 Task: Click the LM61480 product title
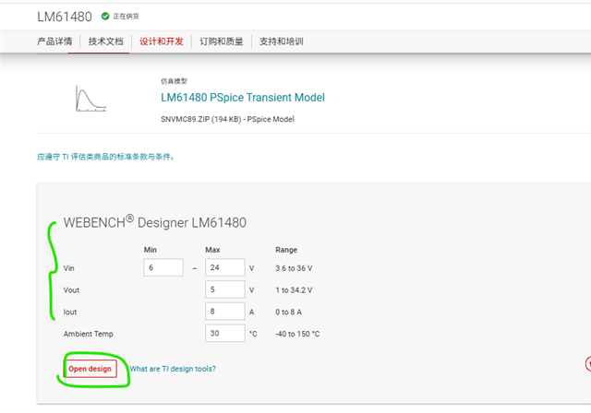point(65,17)
